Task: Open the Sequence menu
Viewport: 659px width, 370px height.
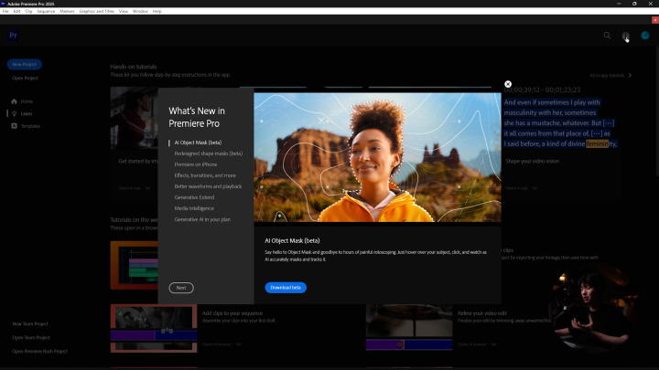Action: pyautogui.click(x=45, y=11)
